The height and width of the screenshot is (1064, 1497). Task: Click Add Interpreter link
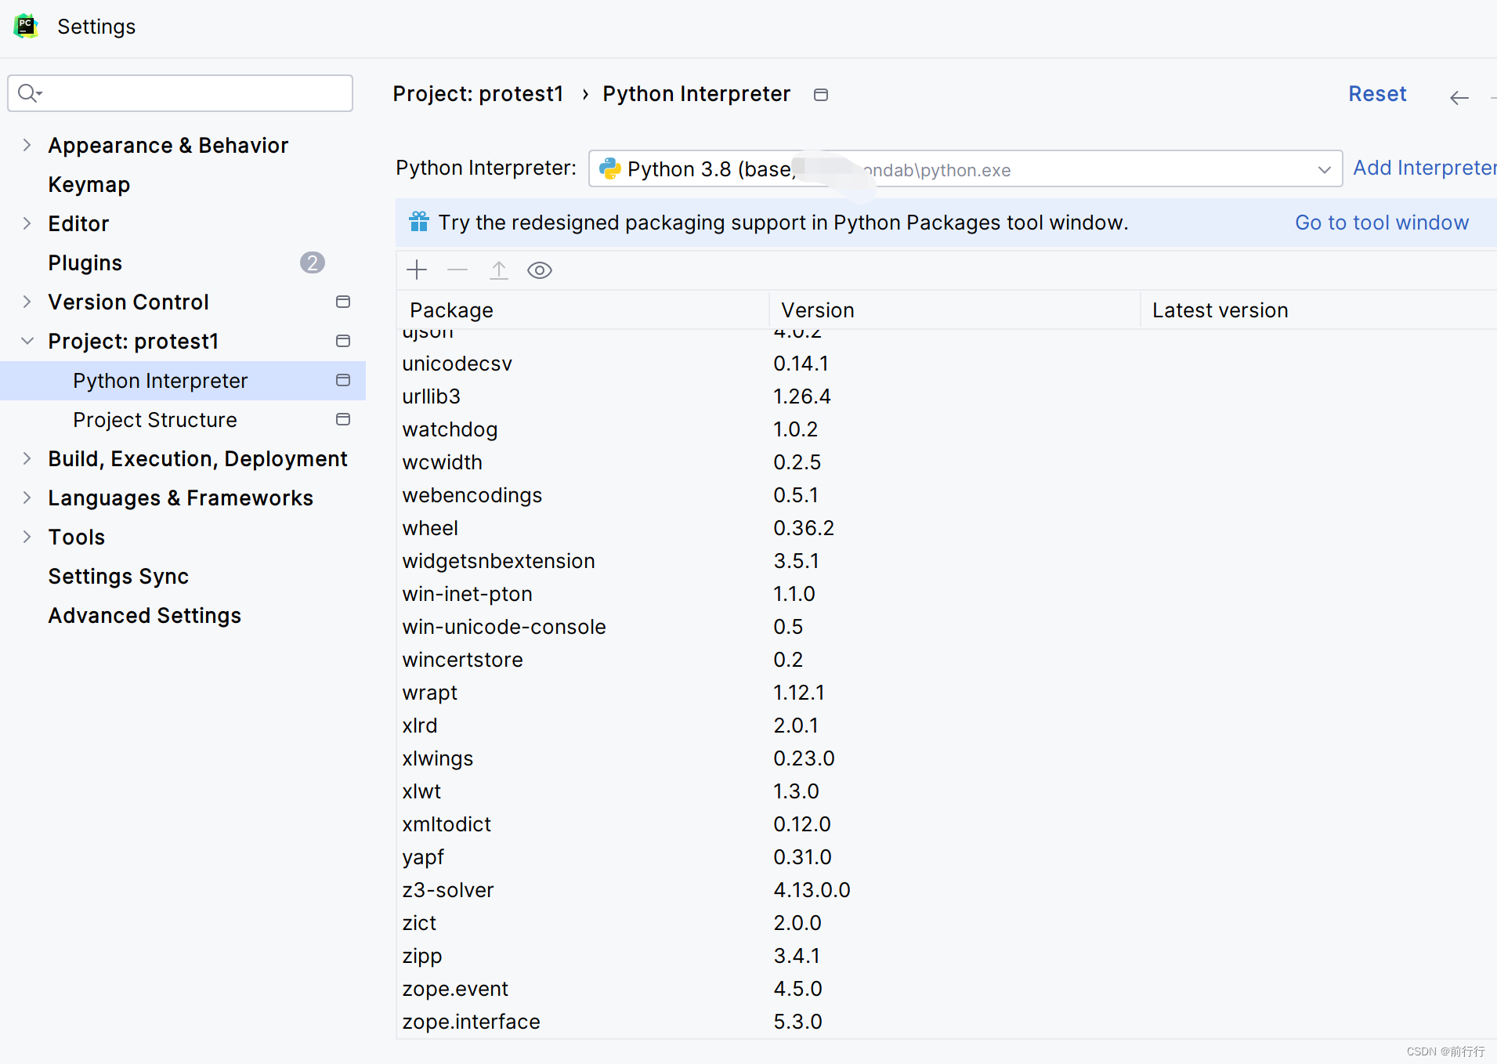[1424, 168]
